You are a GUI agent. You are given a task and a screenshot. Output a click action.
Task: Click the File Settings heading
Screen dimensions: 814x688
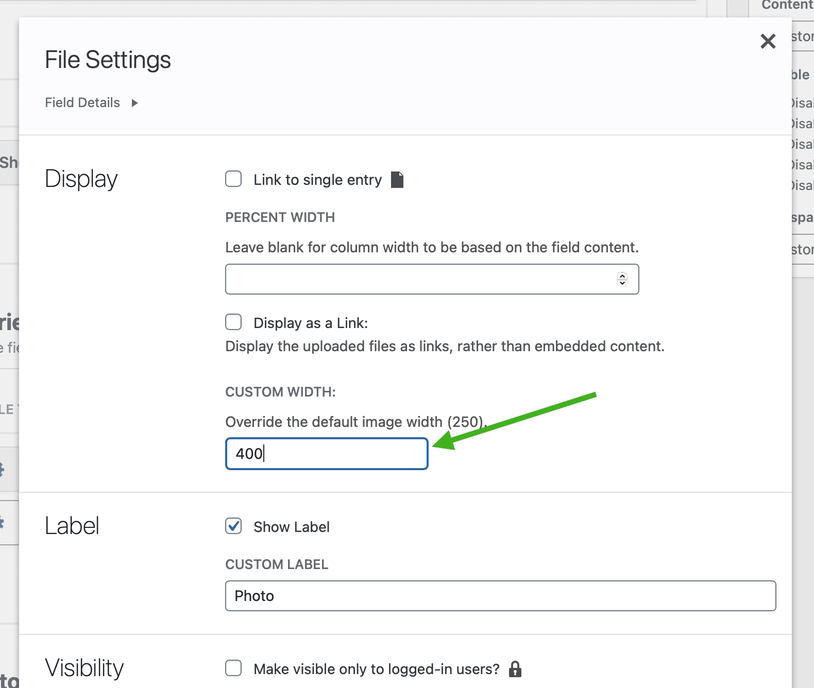click(108, 60)
